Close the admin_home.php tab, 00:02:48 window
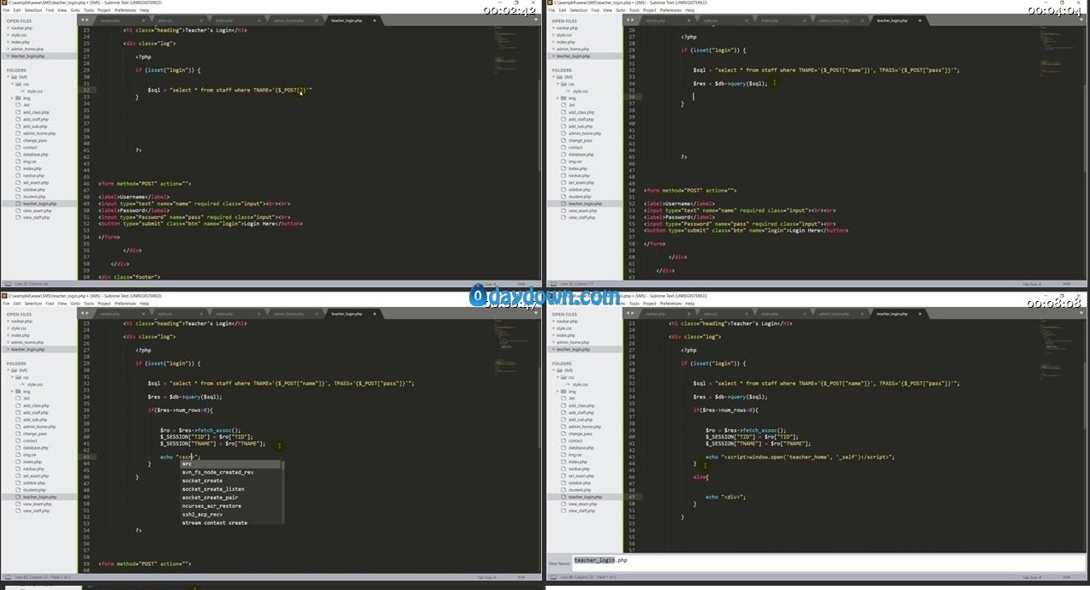Image resolution: width=1090 pixels, height=590 pixels. [316, 20]
